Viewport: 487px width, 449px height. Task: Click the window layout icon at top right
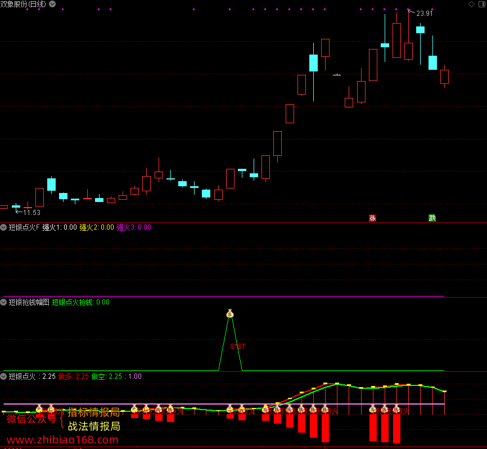click(x=482, y=4)
